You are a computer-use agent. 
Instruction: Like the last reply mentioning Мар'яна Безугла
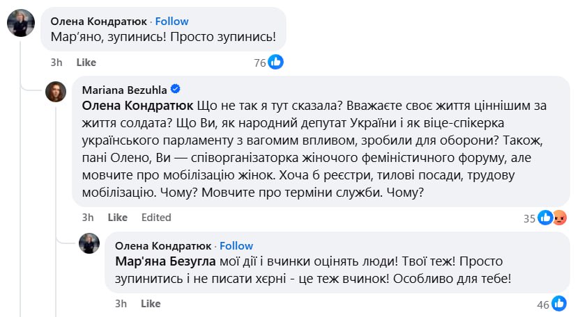pos(151,304)
